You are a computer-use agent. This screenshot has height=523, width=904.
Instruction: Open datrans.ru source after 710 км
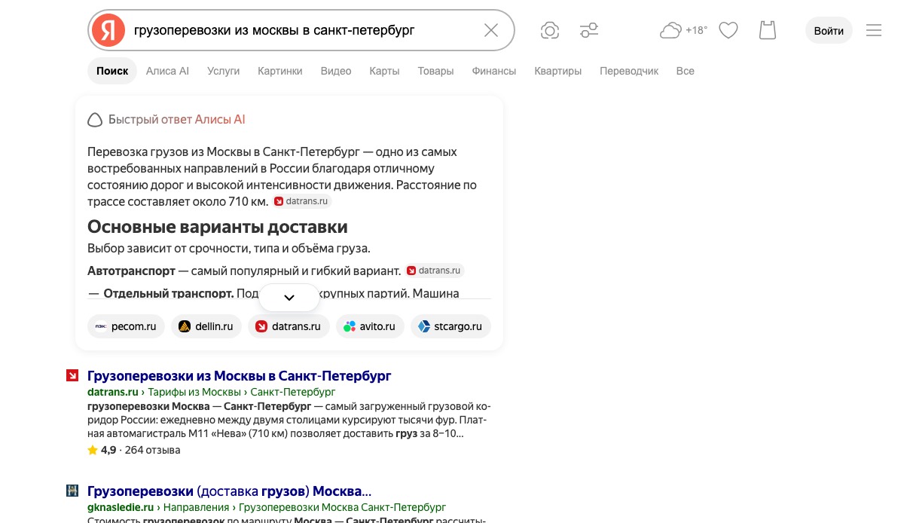[x=302, y=201]
